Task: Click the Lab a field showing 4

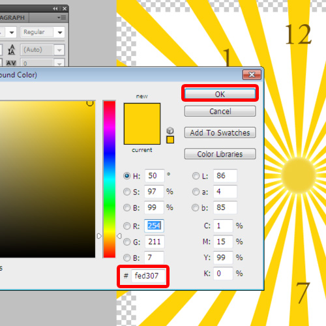Action: point(225,192)
